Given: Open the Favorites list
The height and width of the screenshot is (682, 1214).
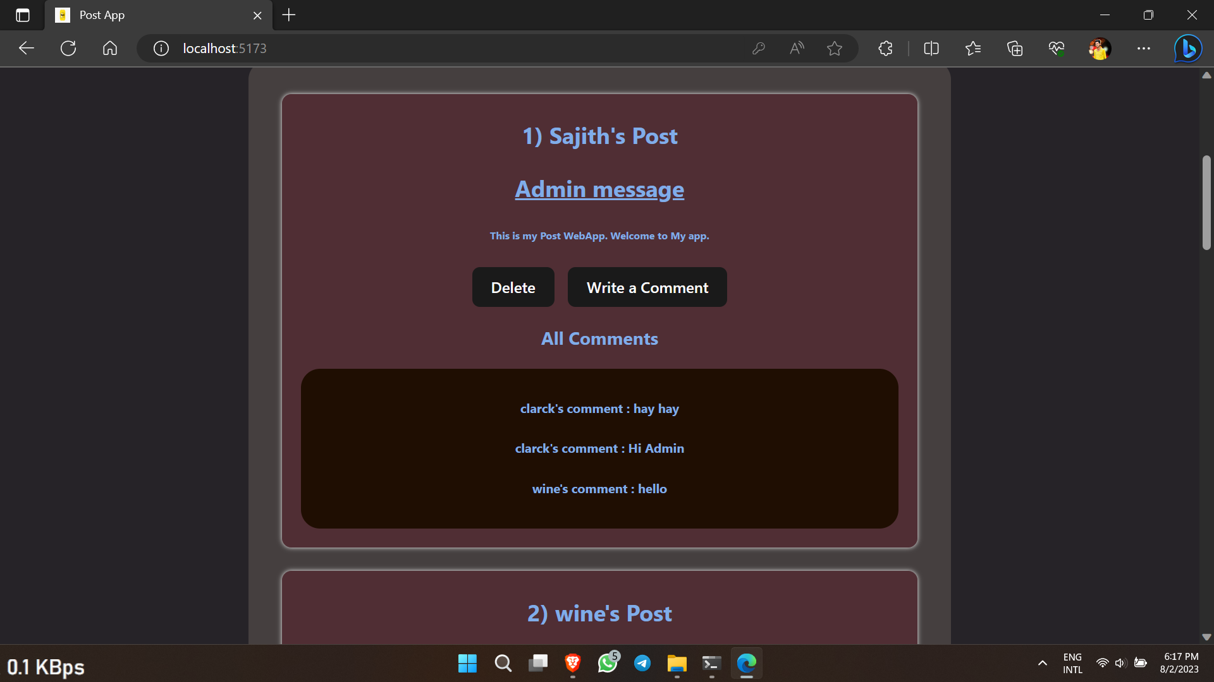Looking at the screenshot, I should (973, 48).
